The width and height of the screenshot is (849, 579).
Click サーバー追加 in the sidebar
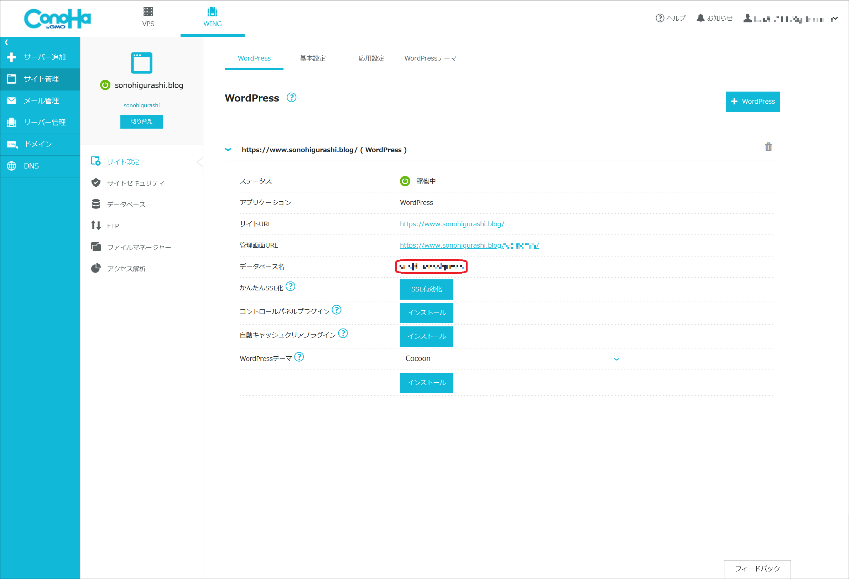[40, 57]
